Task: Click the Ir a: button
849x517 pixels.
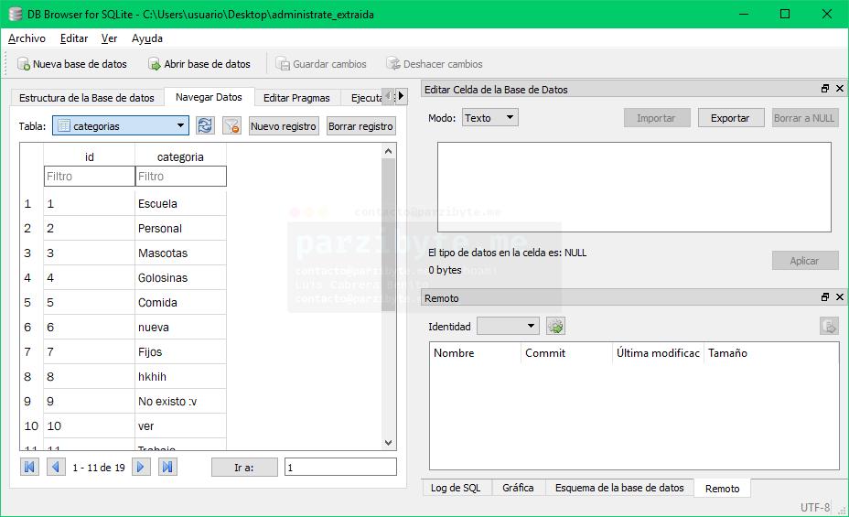Action: pos(244,468)
